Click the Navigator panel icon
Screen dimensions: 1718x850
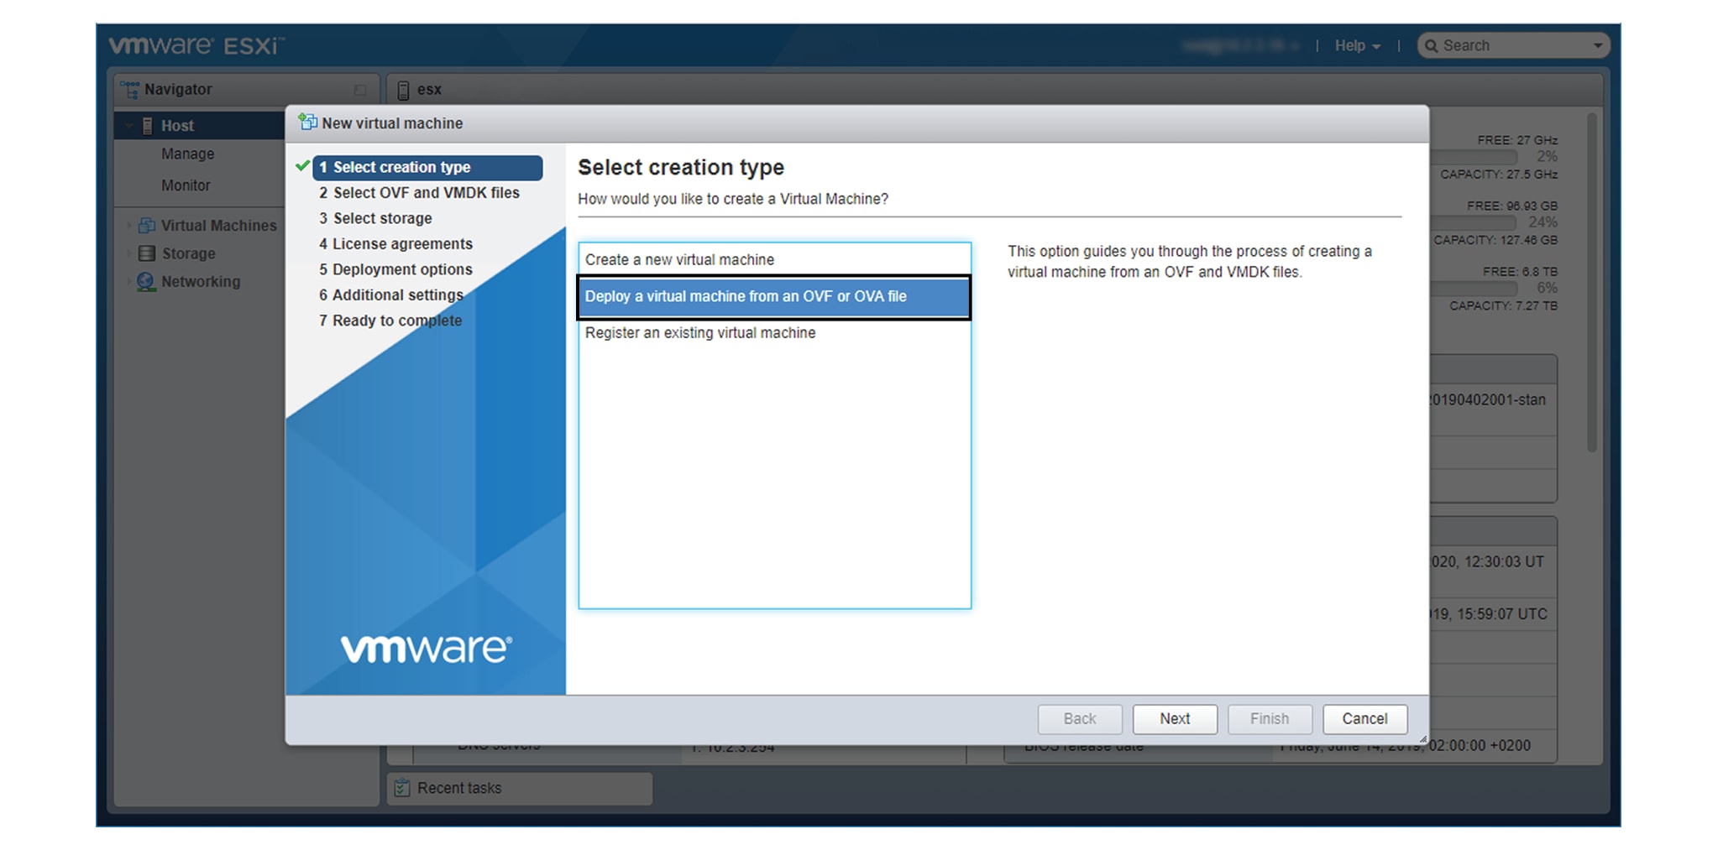pyautogui.click(x=129, y=89)
